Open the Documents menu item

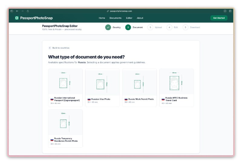coord(116,18)
